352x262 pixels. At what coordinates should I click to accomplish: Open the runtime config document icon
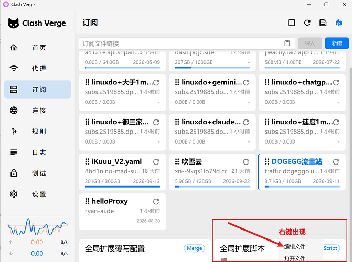coord(323,23)
